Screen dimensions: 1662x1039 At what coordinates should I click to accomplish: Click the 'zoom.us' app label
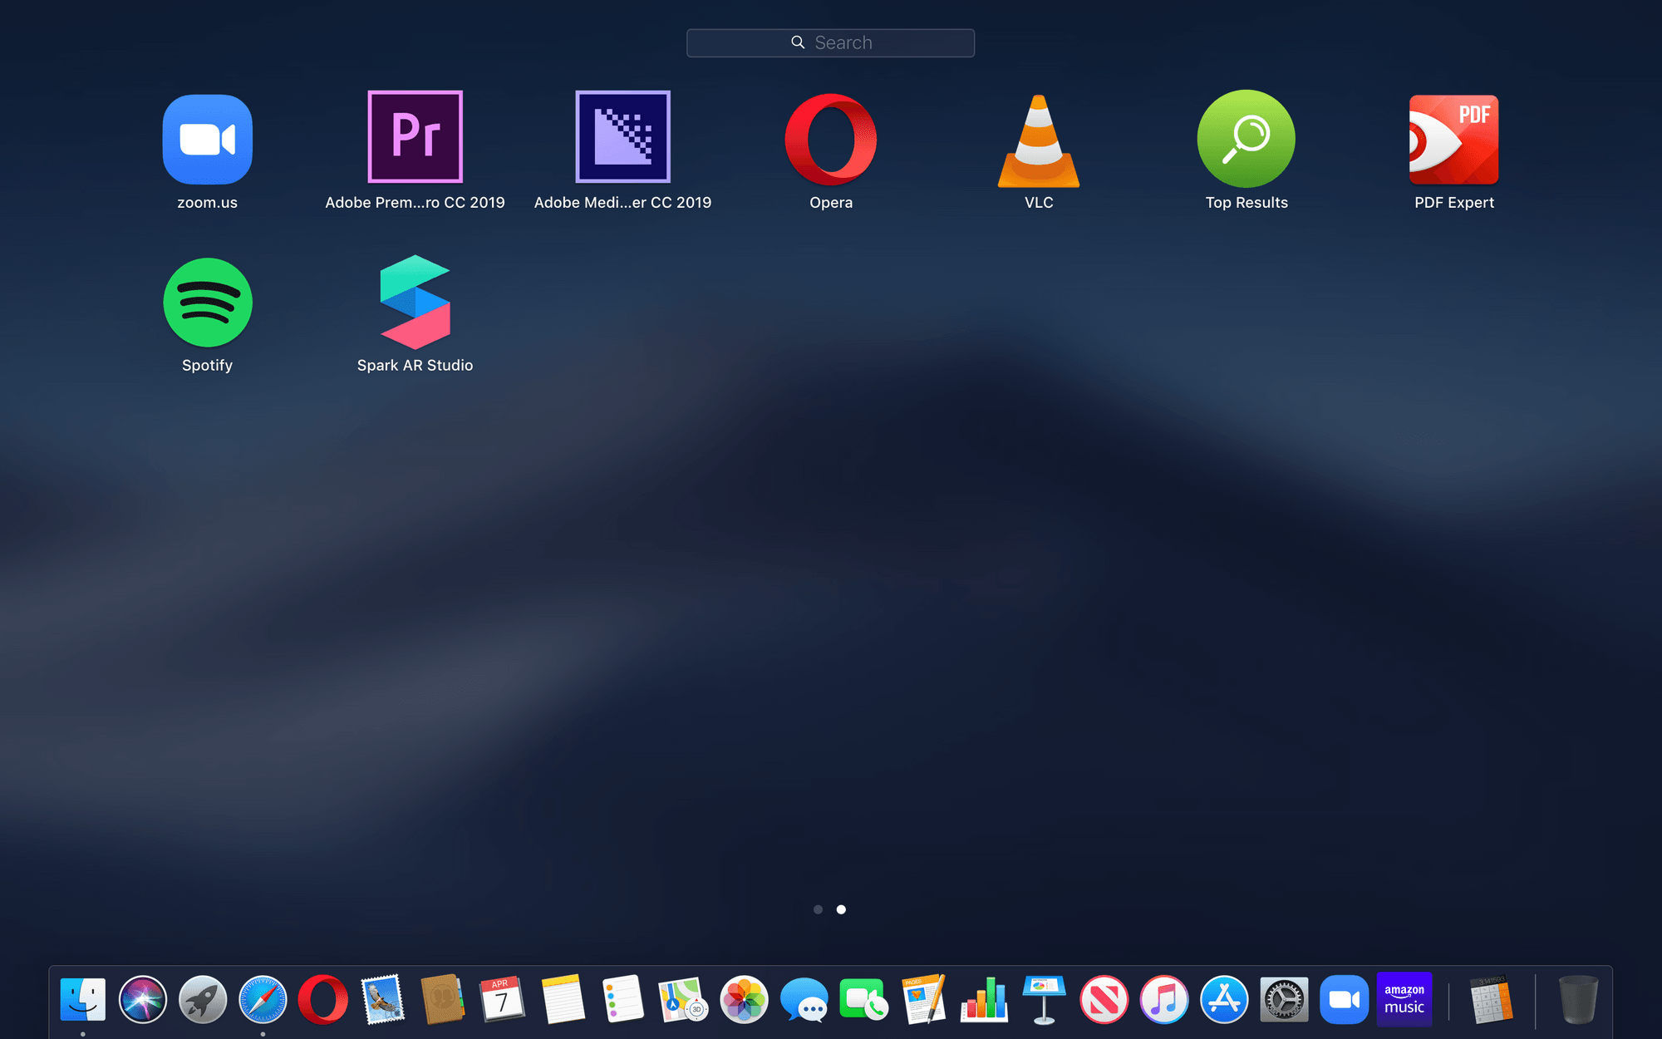click(207, 202)
